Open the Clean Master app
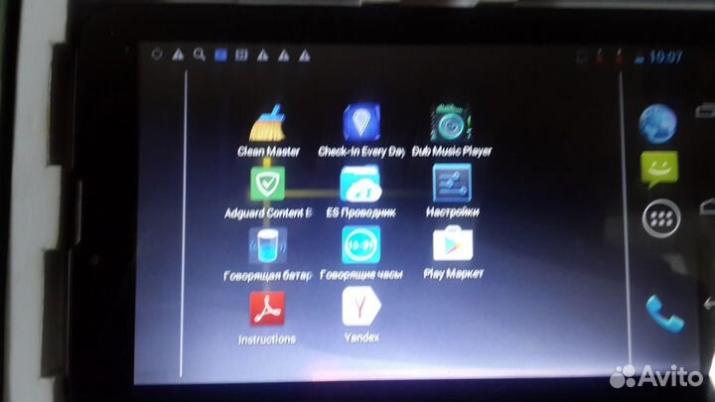 266,125
